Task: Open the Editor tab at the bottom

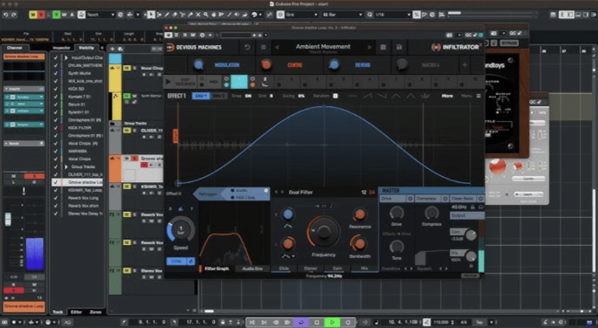Action: coord(76,312)
